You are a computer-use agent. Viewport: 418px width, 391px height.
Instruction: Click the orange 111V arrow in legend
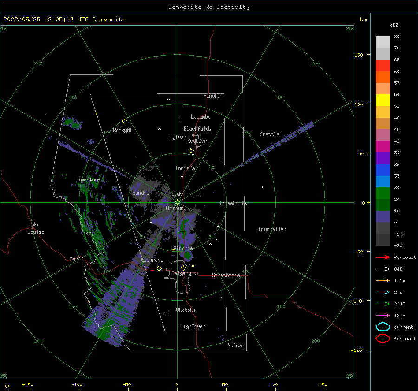(383, 280)
